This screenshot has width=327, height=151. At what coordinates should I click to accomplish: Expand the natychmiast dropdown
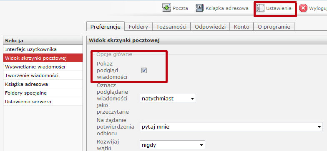(x=168, y=99)
